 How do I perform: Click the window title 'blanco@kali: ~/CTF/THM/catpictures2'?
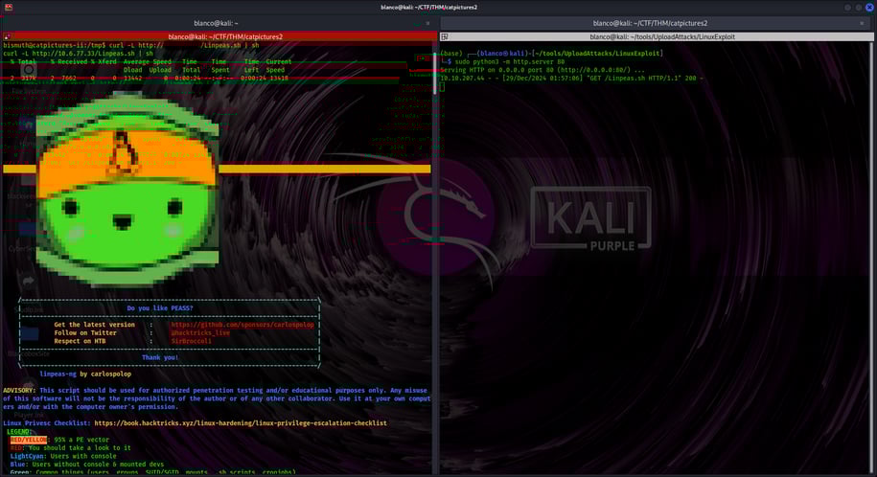click(429, 8)
